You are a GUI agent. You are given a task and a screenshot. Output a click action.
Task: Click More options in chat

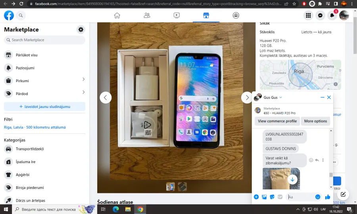(316, 121)
